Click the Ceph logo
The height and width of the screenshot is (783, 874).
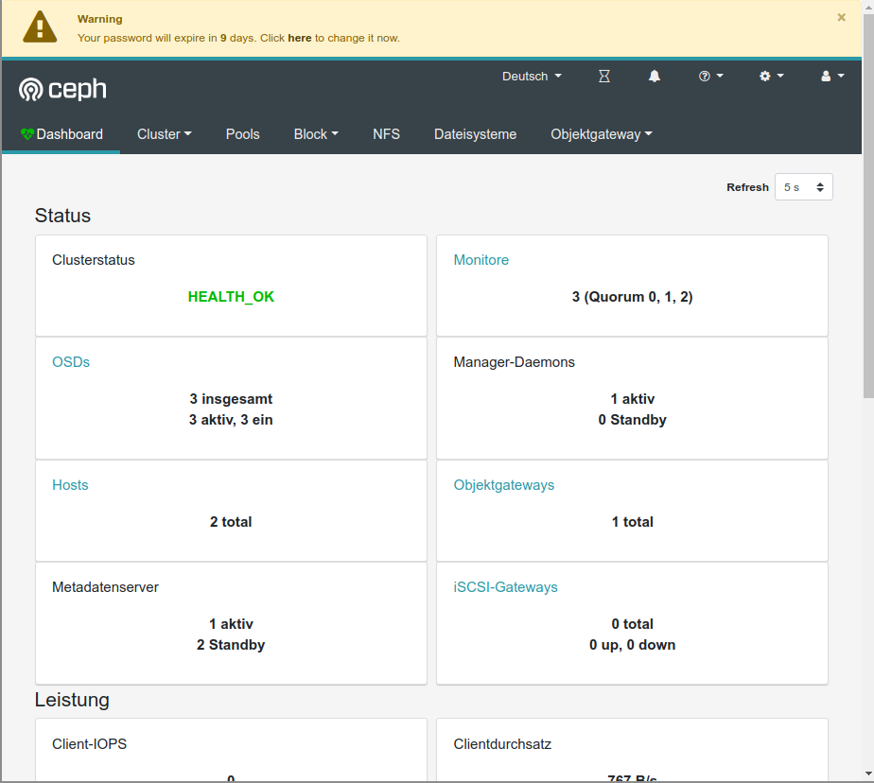click(62, 89)
